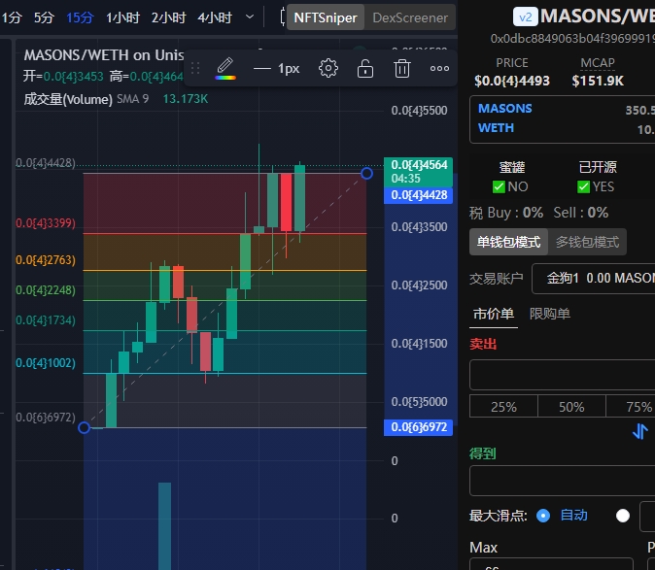Set sell amount to 75%
The image size is (655, 570).
[x=631, y=407]
